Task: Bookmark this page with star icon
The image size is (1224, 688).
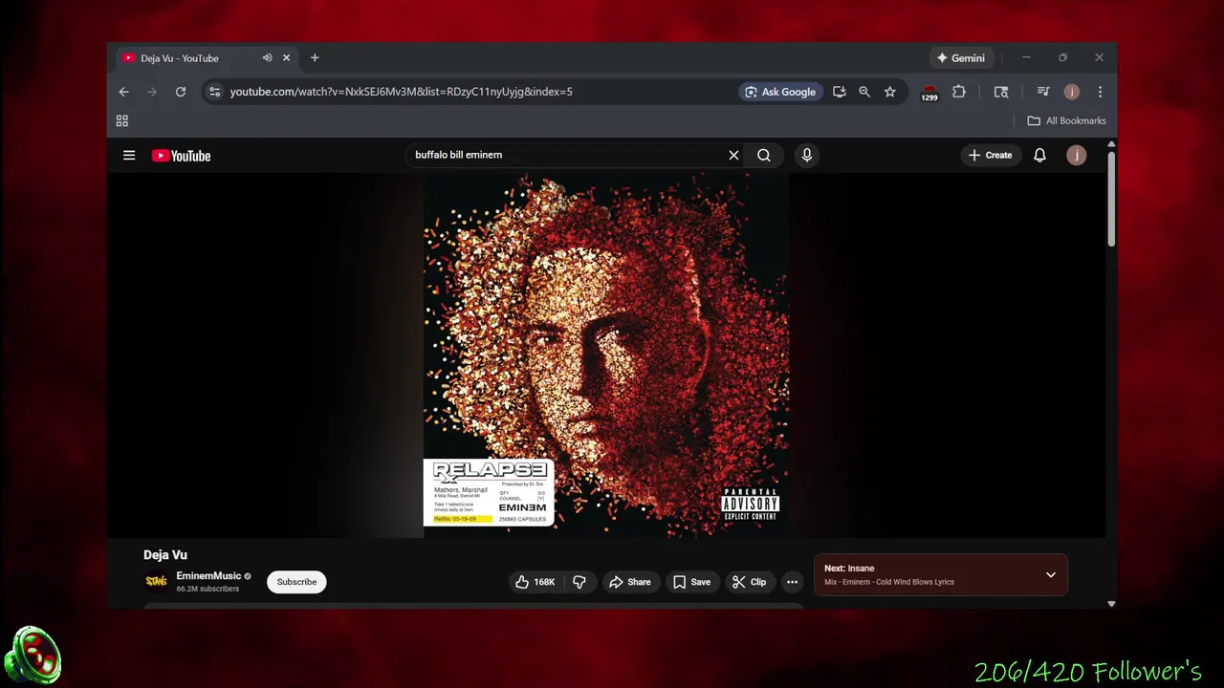Action: pos(890,92)
